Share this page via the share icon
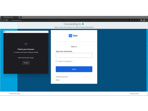This screenshot has height=111, width=148. click(x=136, y=20)
